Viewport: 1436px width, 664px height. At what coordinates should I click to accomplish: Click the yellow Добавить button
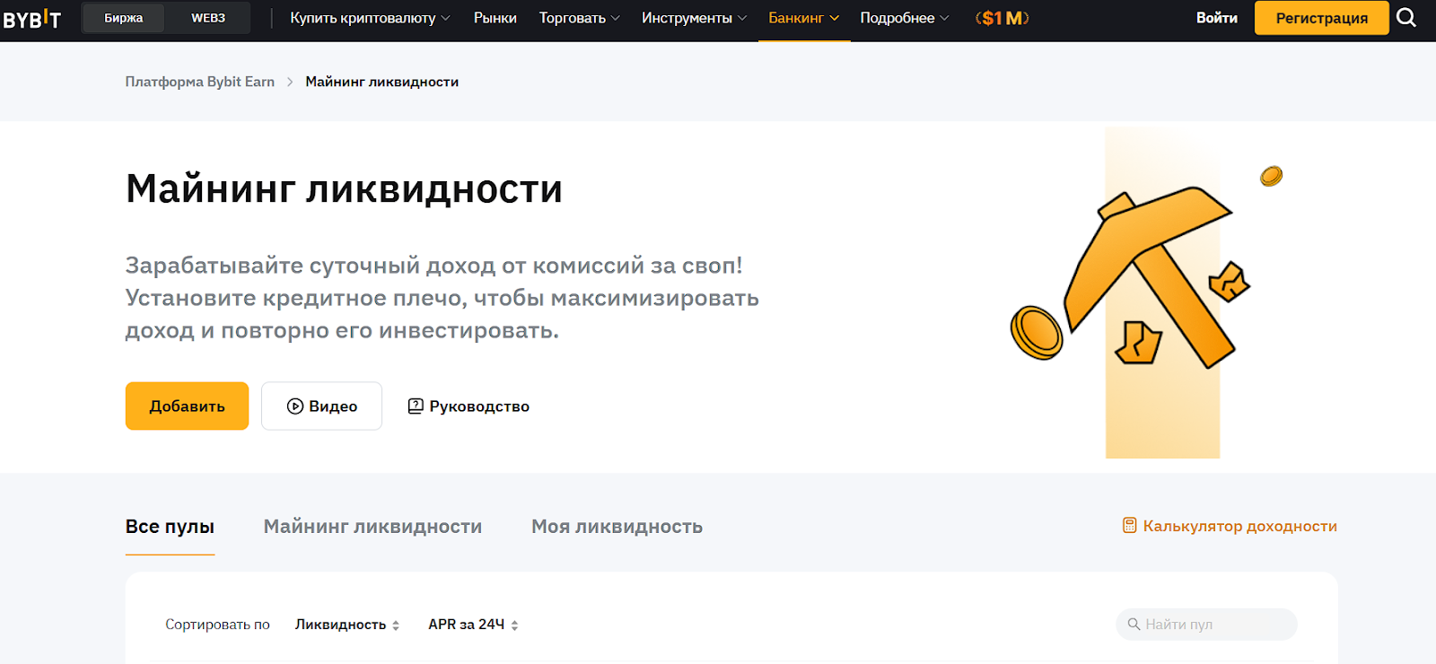coord(187,406)
